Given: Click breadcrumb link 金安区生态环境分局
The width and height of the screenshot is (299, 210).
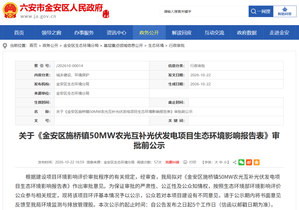Looking at the screenshot, I should pos(81,46).
